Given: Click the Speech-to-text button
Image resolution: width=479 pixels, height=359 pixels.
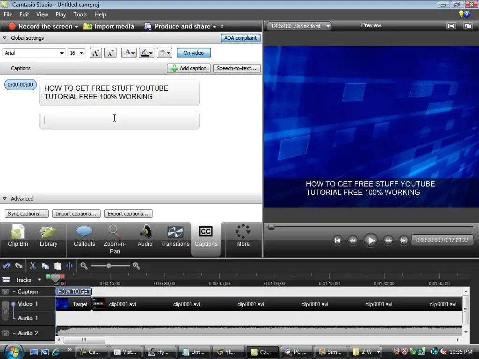Looking at the screenshot, I should coord(237,68).
